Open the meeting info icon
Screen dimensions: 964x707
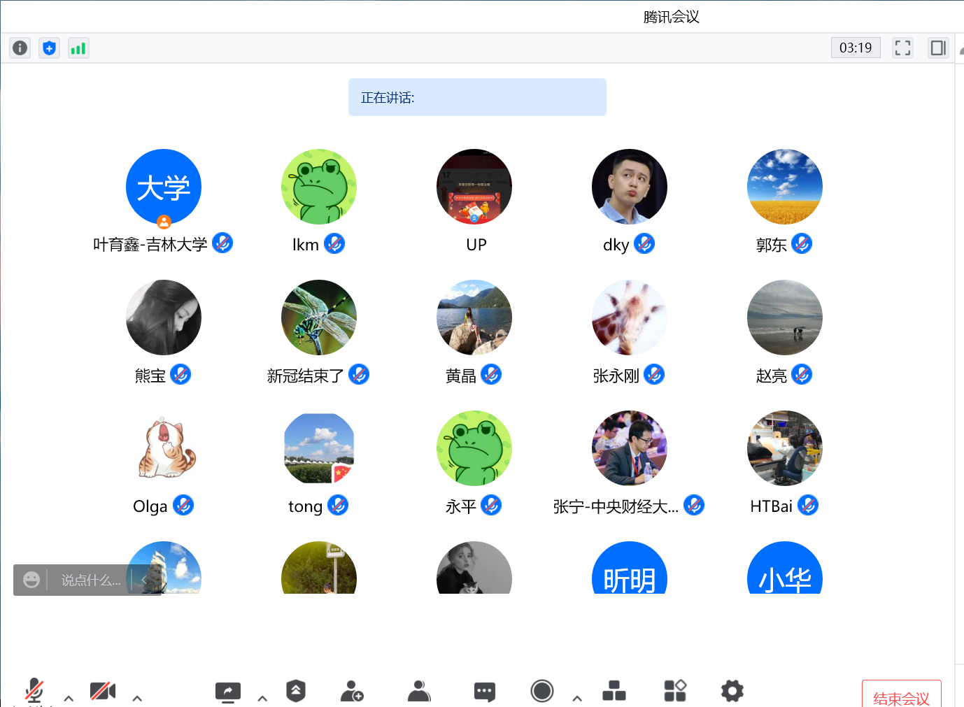click(20, 48)
